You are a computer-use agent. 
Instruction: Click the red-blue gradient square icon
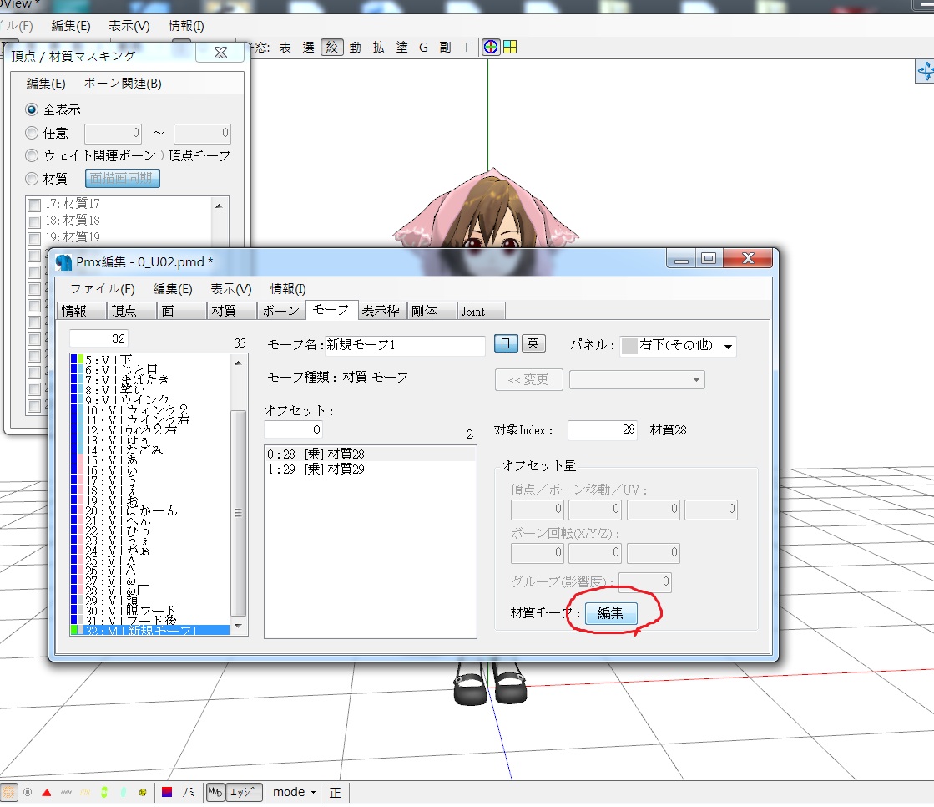(167, 792)
